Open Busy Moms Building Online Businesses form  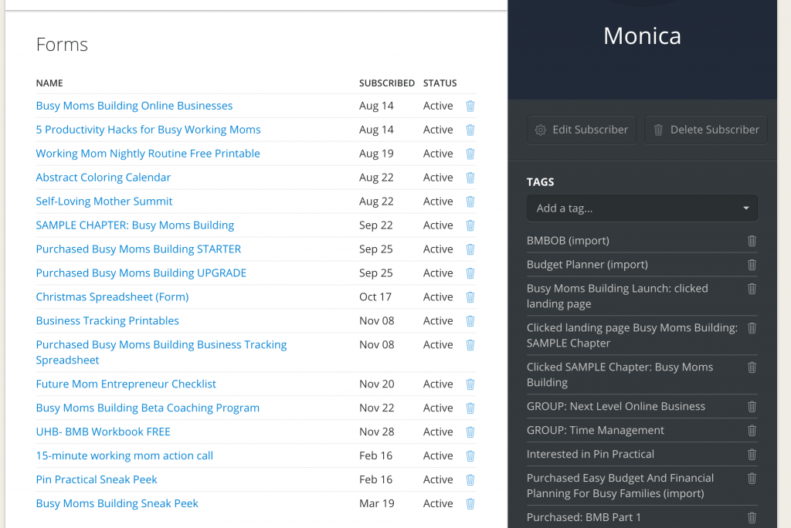(134, 106)
